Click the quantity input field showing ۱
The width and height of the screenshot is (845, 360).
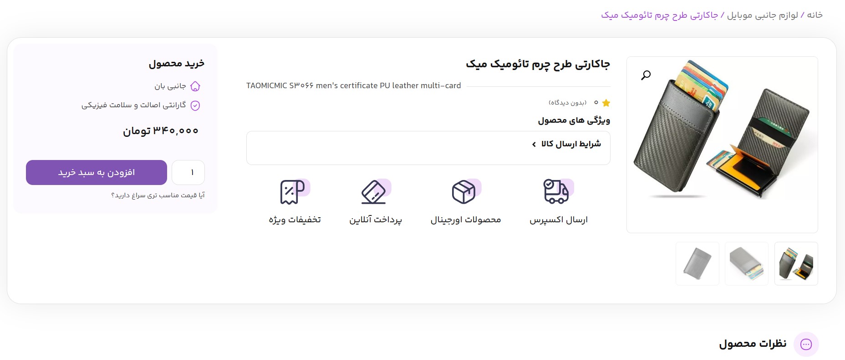click(188, 172)
